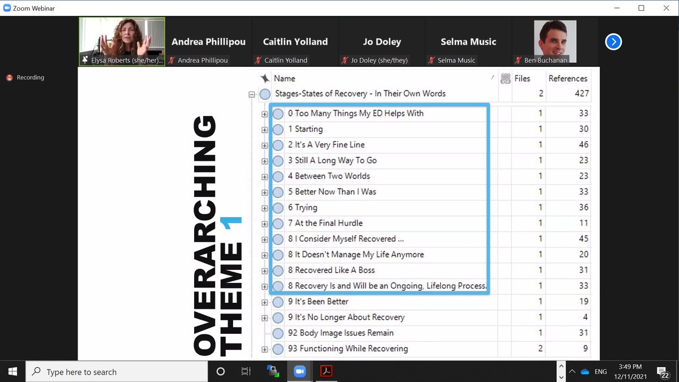Switch input language via ENG indicator

[x=601, y=372]
